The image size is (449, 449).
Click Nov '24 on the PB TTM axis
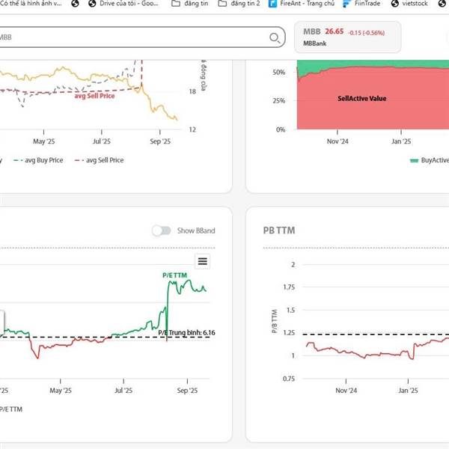pos(346,391)
